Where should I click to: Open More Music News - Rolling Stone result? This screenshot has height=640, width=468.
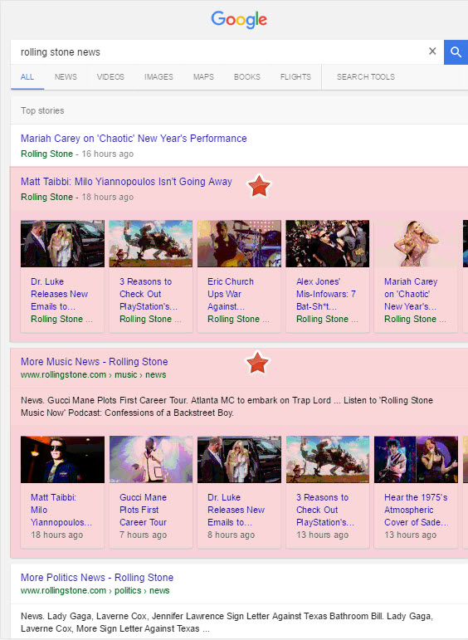point(95,362)
